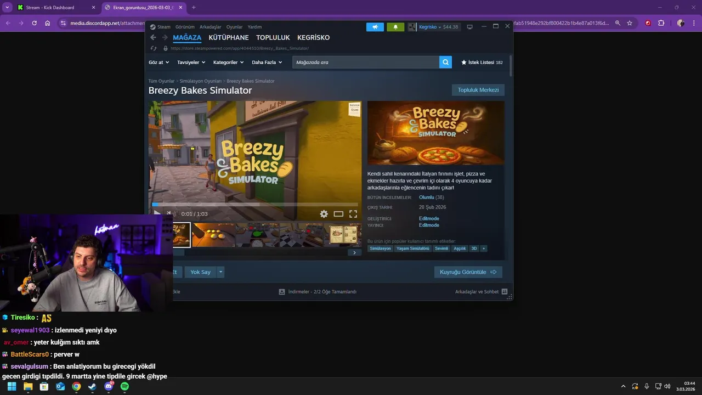Screen dimensions: 702x395
Task: Click Simülasyon Oyunları breadcrumb link
Action: tap(201, 81)
